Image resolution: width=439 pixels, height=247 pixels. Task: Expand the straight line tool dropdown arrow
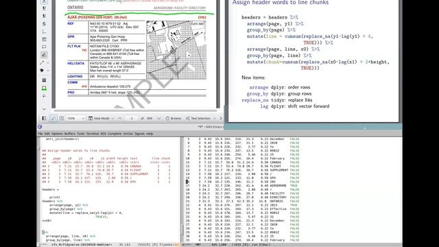coord(48,62)
